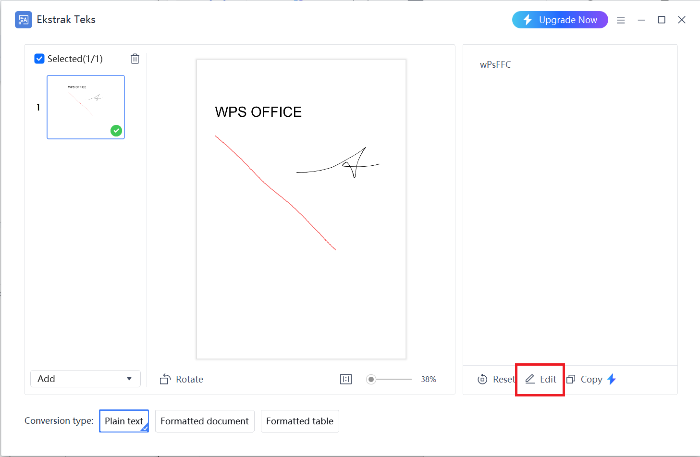Switch conversion type to Formatted table
The image size is (700, 457).
299,421
